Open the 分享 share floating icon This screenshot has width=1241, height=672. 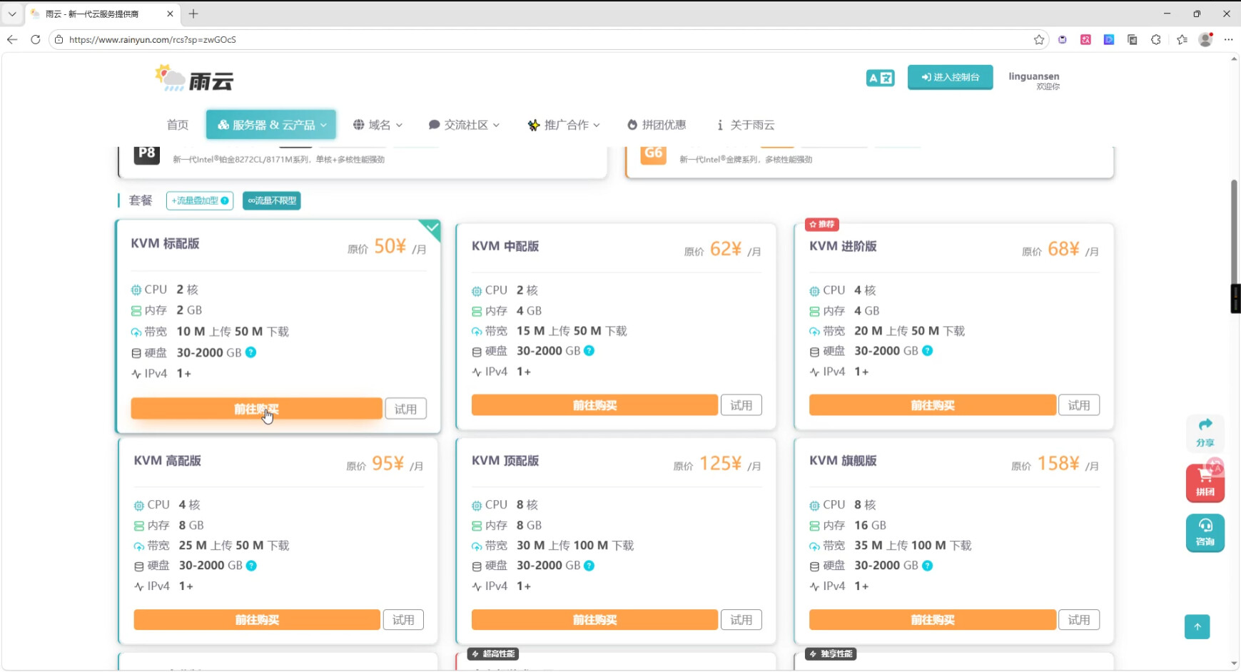coord(1205,432)
